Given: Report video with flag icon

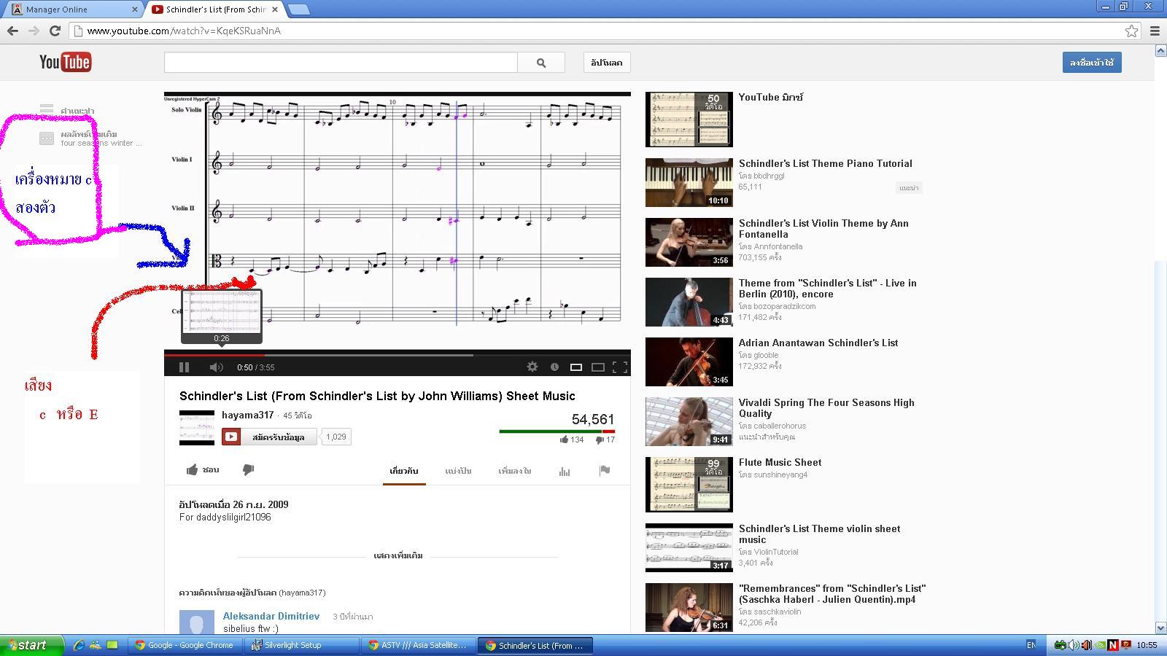Looking at the screenshot, I should 605,471.
